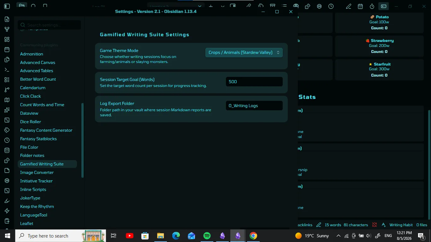Click the spellcheck icon in the status bar
This screenshot has width=431, height=242.
click(x=384, y=225)
